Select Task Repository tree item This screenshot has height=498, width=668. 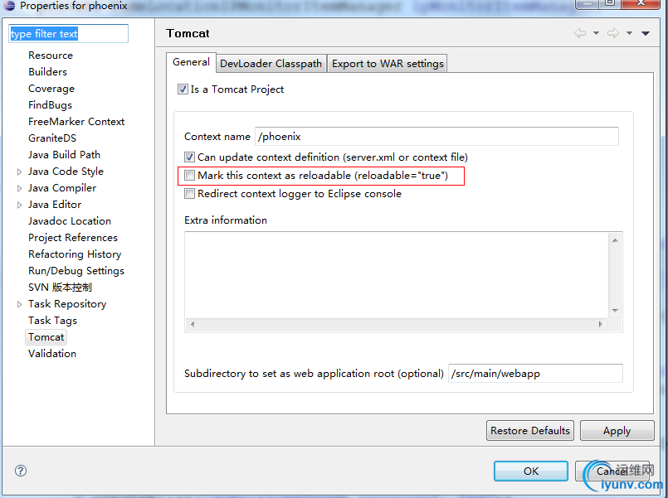coord(67,304)
